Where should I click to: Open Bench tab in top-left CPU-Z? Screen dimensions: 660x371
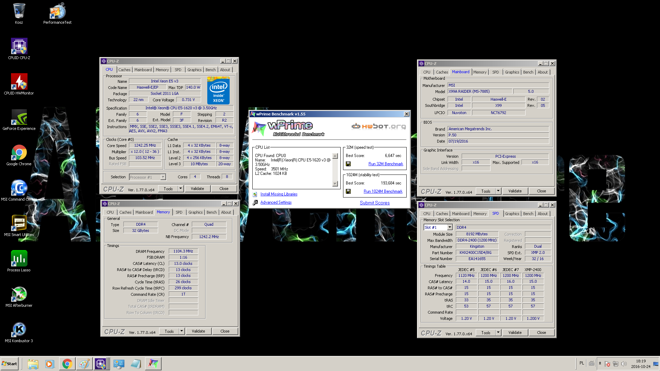coord(211,70)
